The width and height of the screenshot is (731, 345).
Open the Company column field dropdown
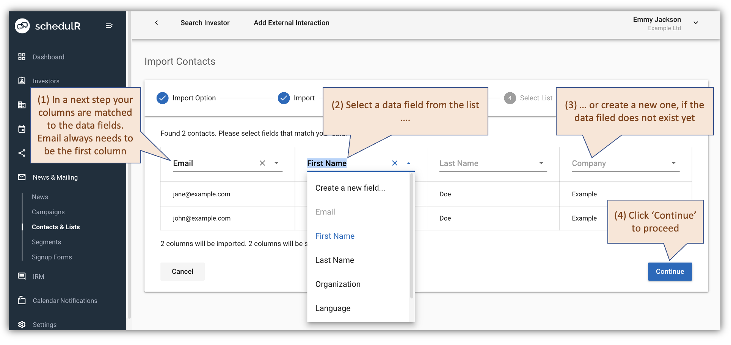pyautogui.click(x=673, y=163)
